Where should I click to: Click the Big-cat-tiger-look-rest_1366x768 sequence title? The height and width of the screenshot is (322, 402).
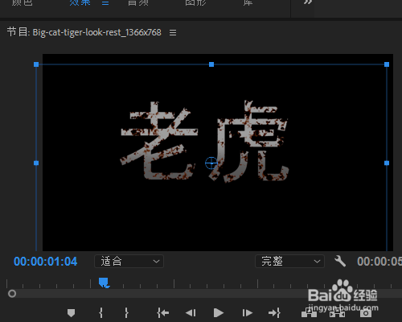point(96,32)
